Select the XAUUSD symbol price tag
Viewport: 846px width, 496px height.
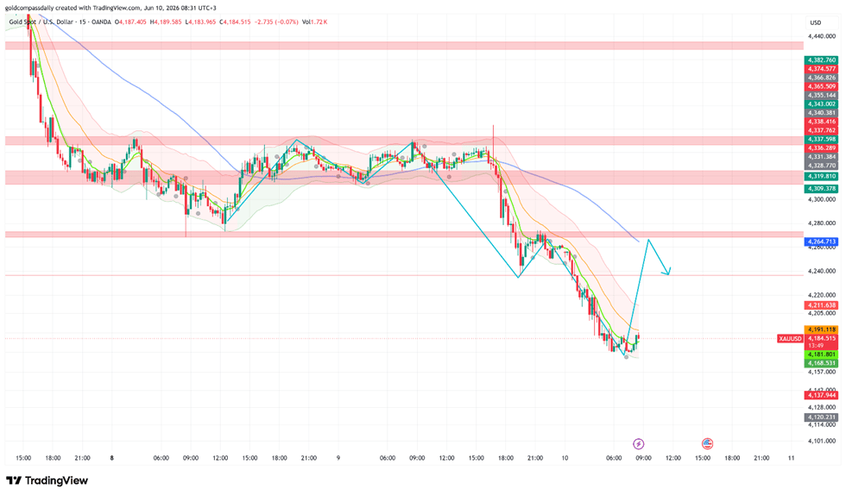click(790, 338)
